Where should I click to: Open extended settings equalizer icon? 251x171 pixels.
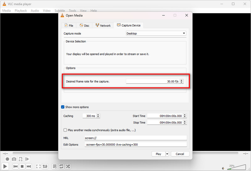[x=45, y=166]
